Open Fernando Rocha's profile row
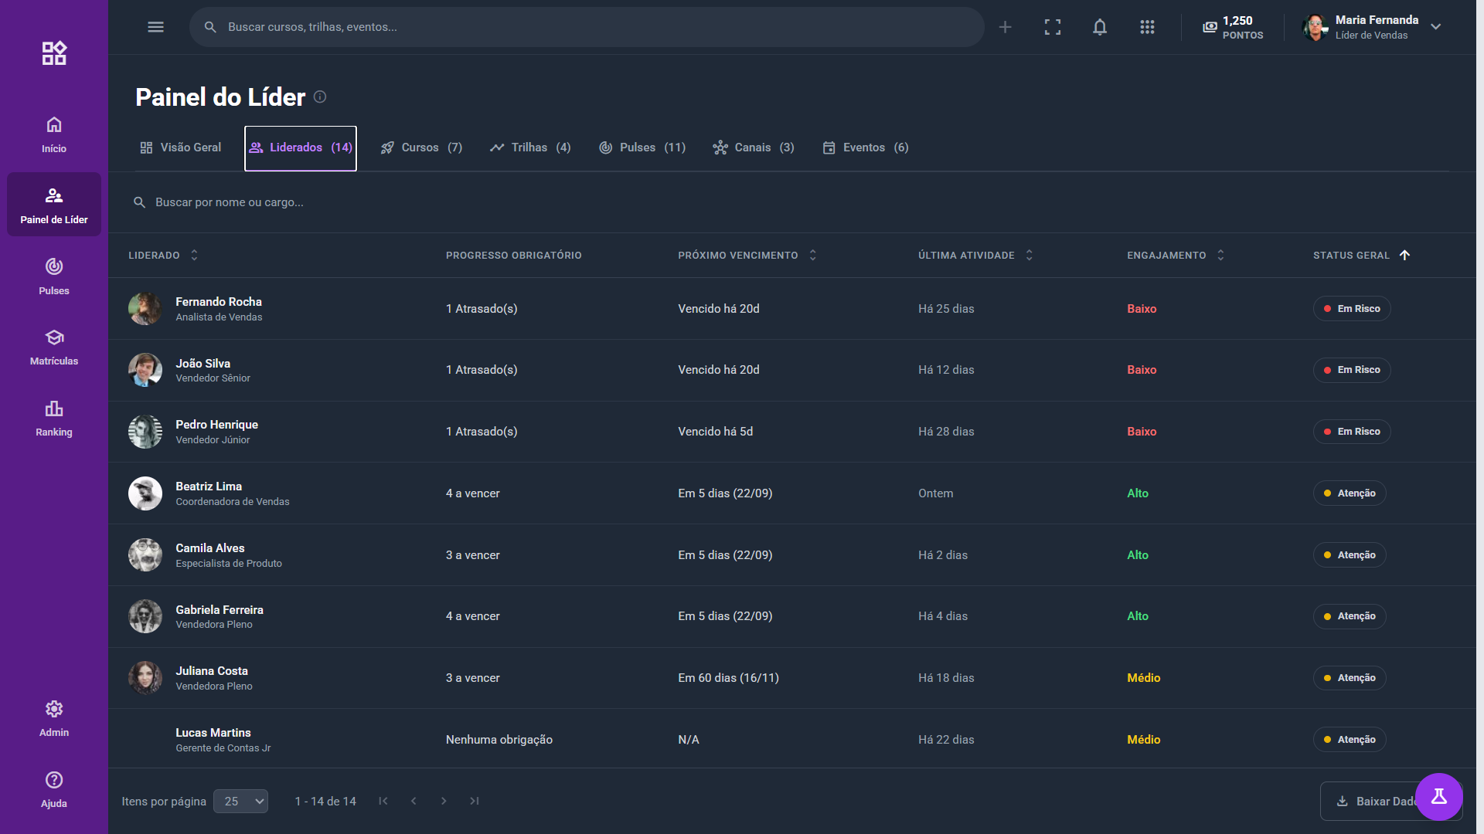1484x834 pixels. 219,308
